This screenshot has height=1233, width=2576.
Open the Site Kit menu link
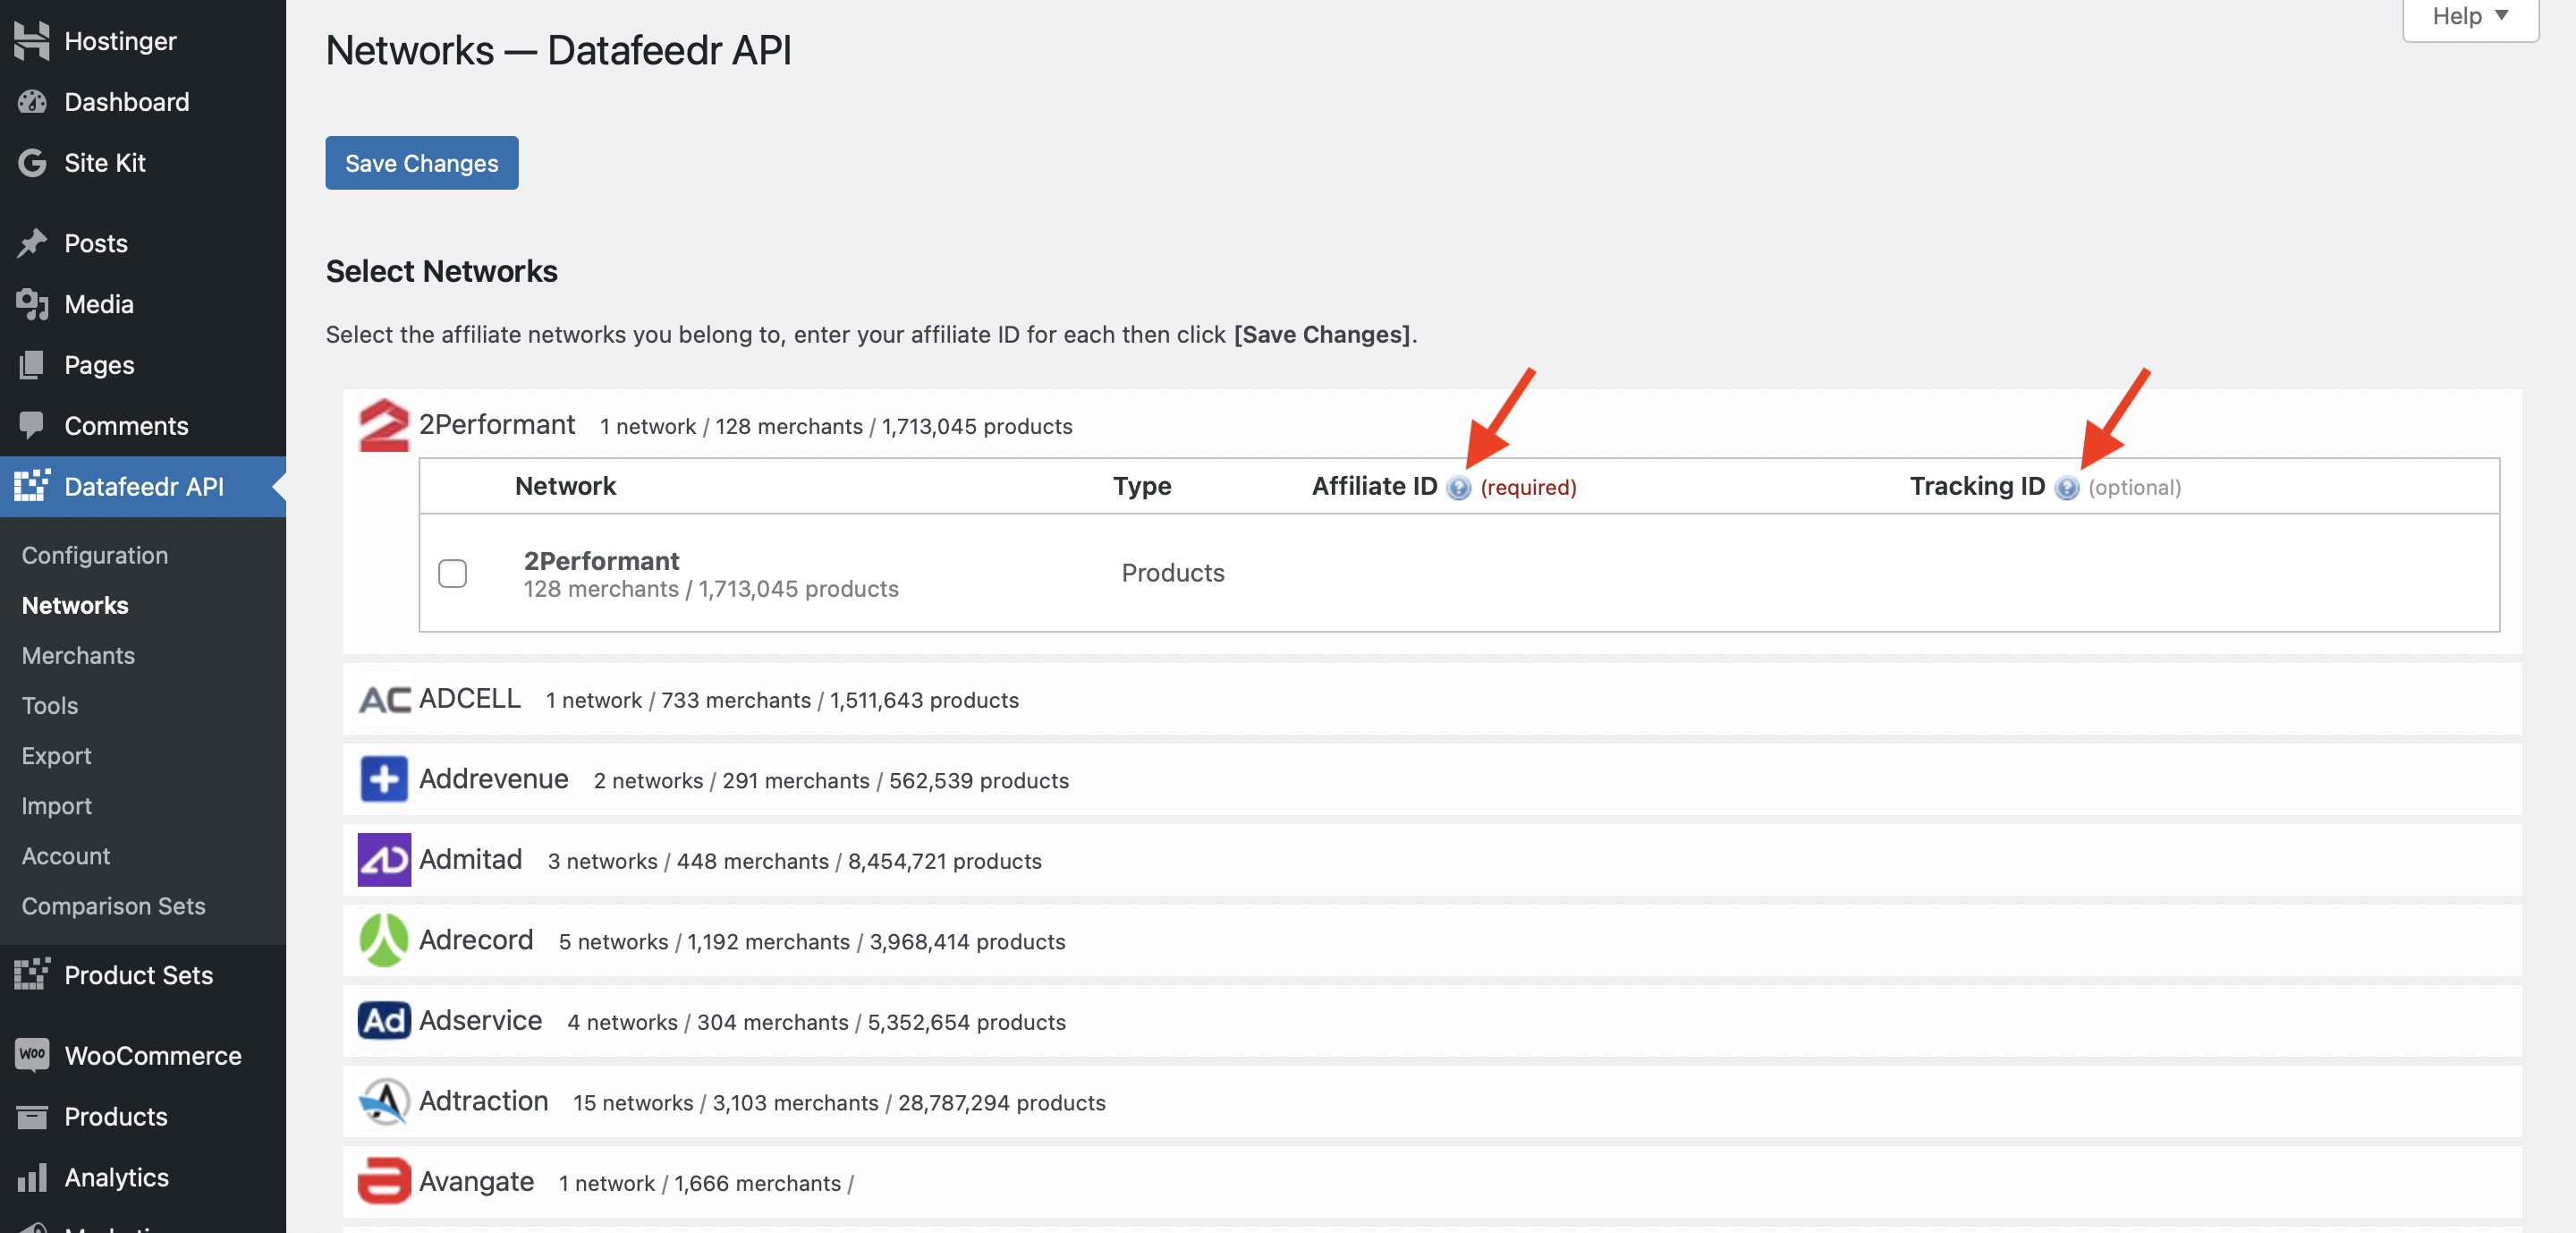pos(143,163)
